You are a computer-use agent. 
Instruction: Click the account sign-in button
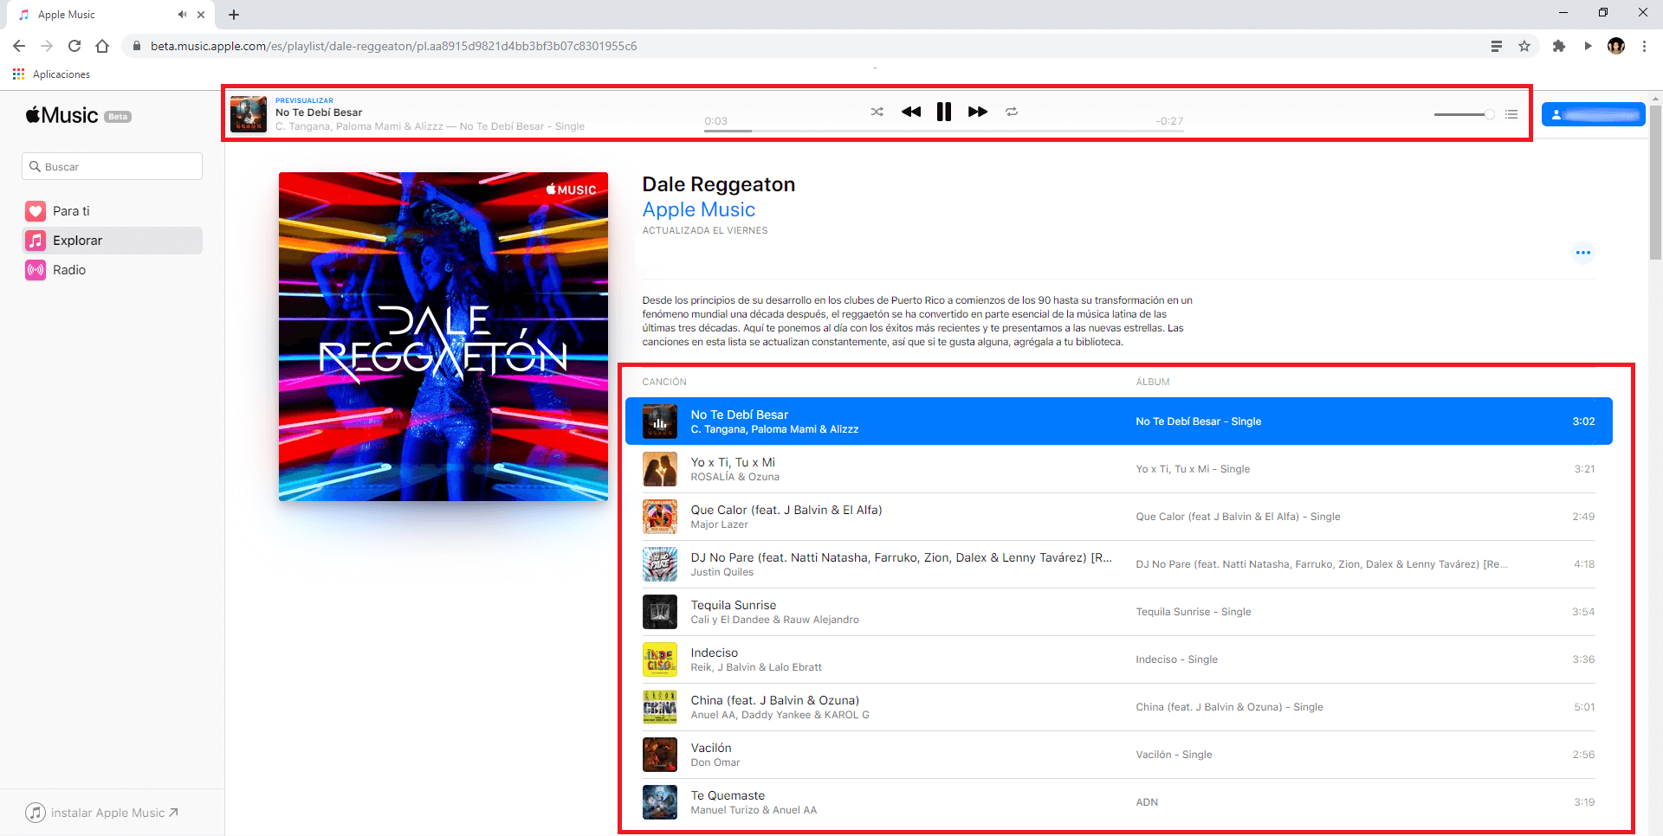[1593, 114]
